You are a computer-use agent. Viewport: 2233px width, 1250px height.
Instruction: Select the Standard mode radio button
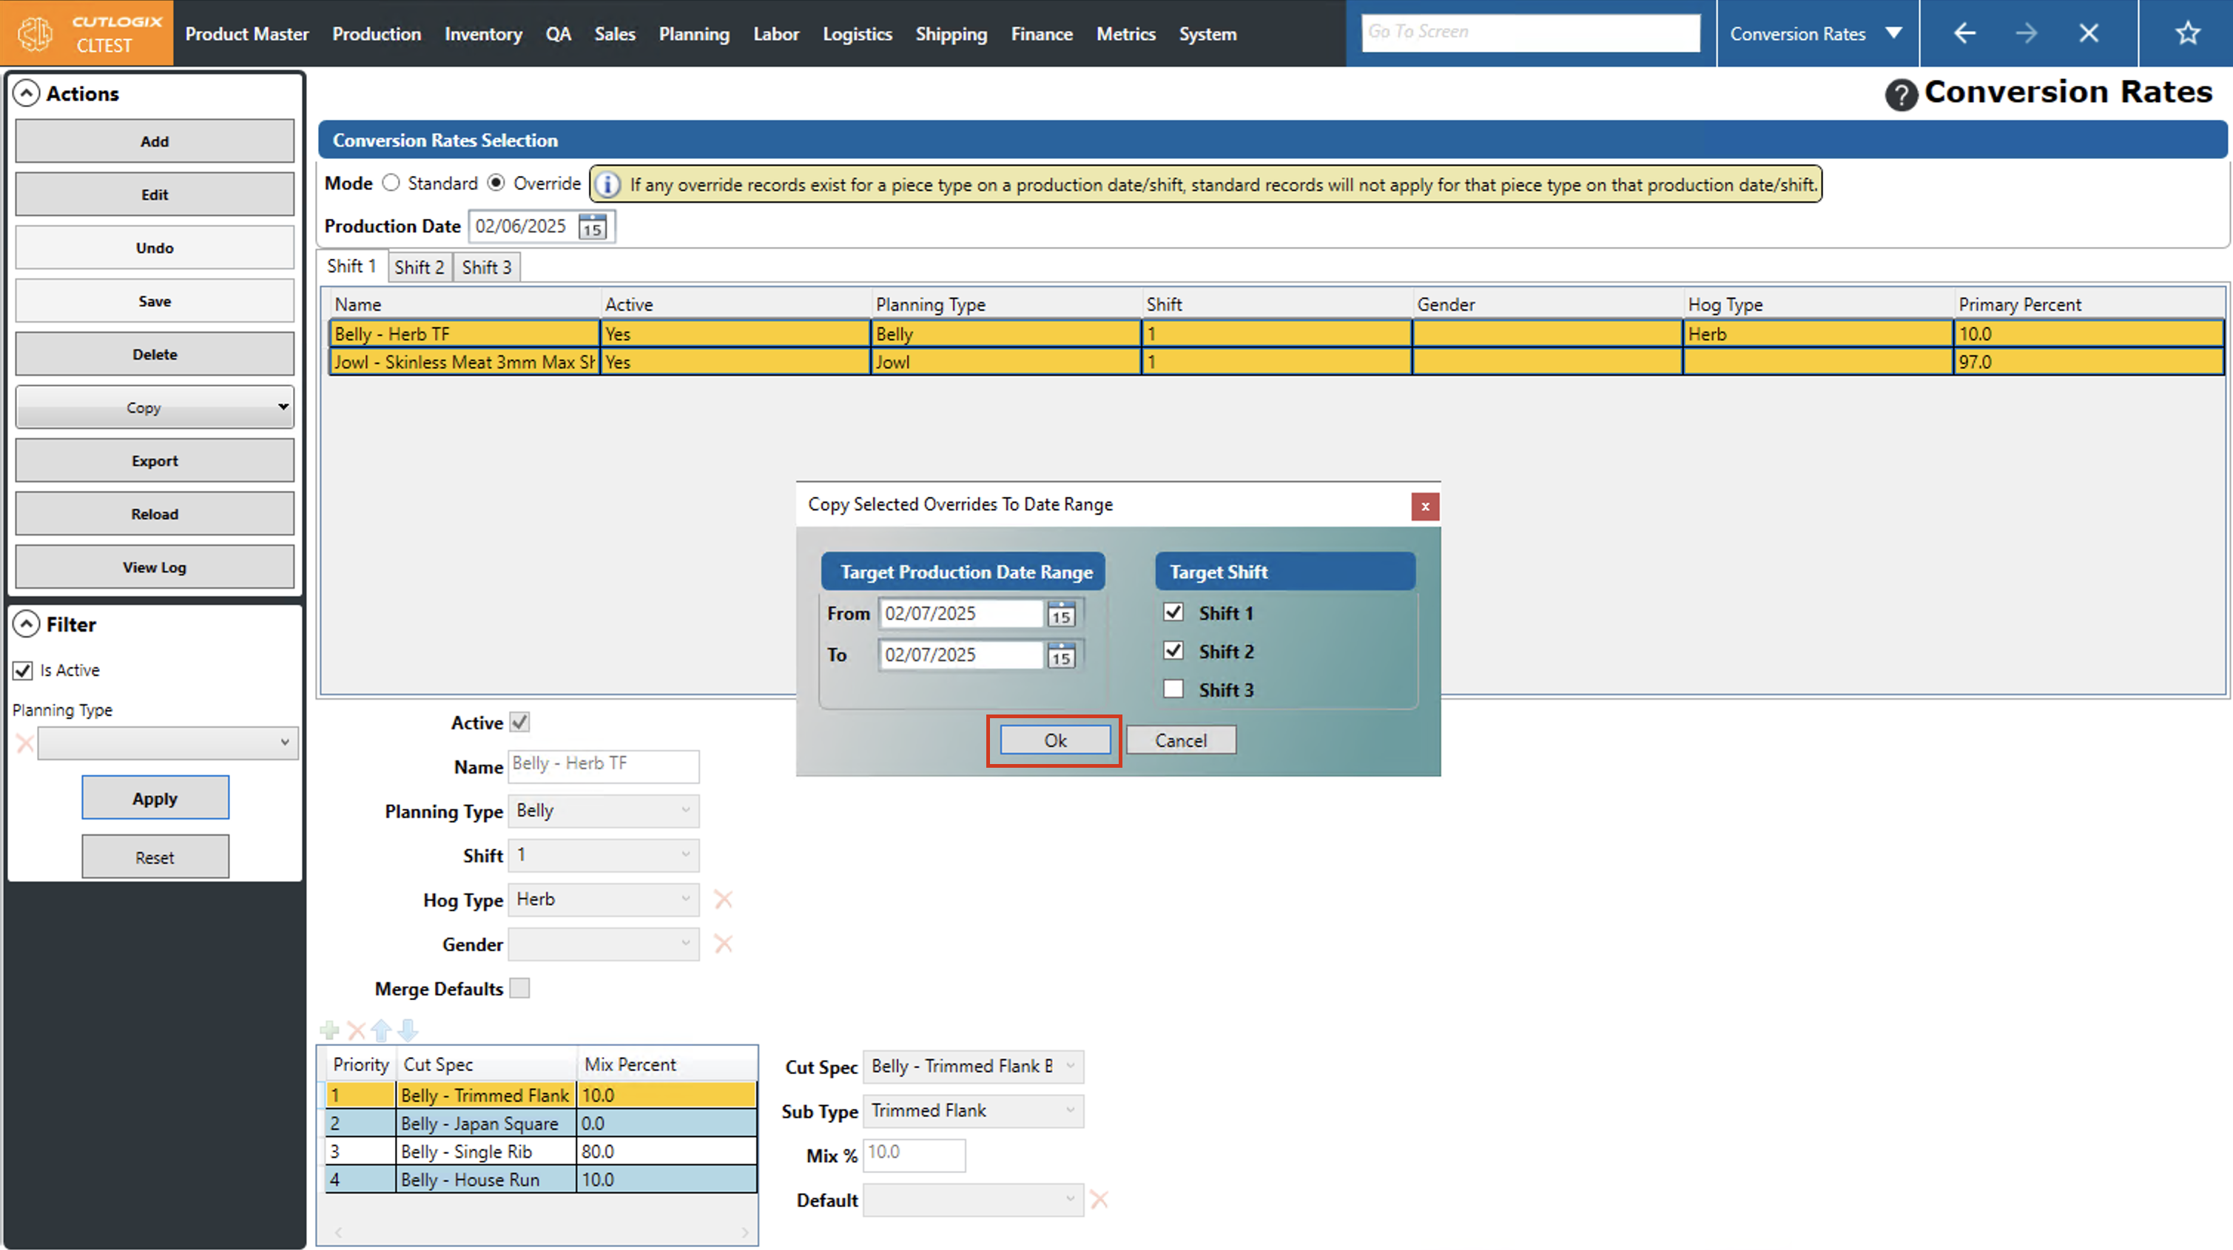click(x=392, y=183)
